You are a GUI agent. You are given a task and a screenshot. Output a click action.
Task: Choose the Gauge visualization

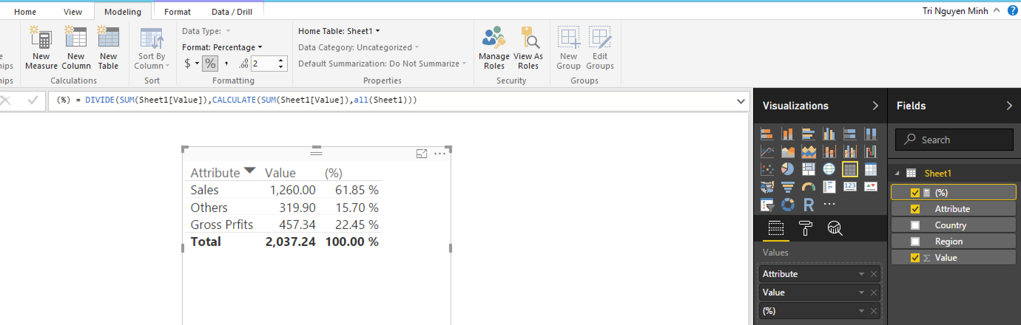[x=808, y=187]
